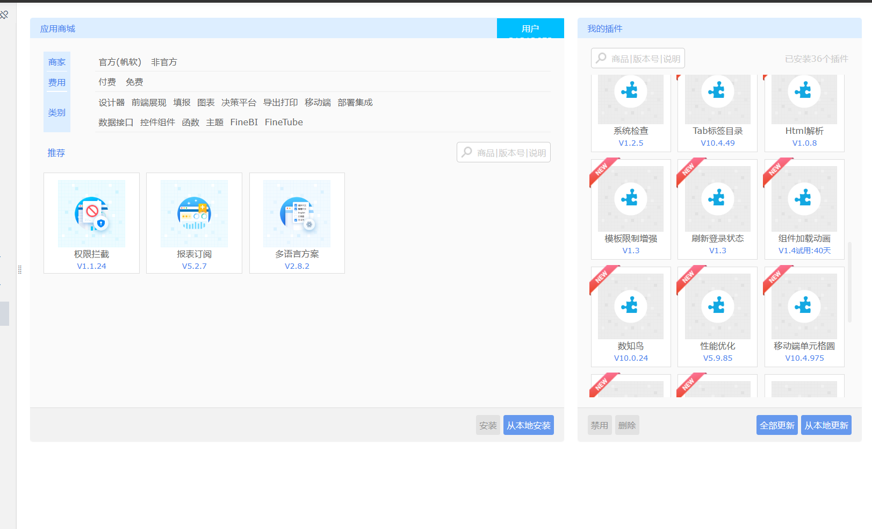The image size is (872, 529).
Task: Choose the 填报 category
Action: point(182,103)
